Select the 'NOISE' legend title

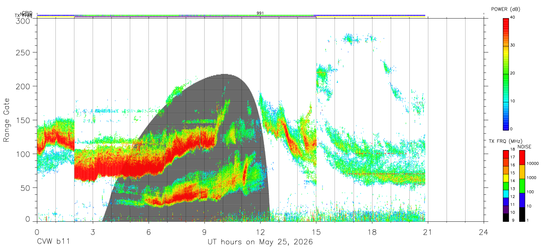tap(524, 147)
